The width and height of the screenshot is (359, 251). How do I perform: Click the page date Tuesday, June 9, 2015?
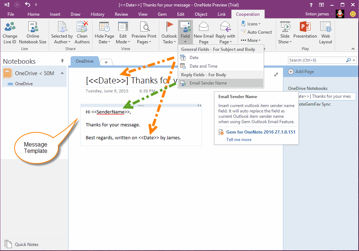pyautogui.click(x=107, y=91)
